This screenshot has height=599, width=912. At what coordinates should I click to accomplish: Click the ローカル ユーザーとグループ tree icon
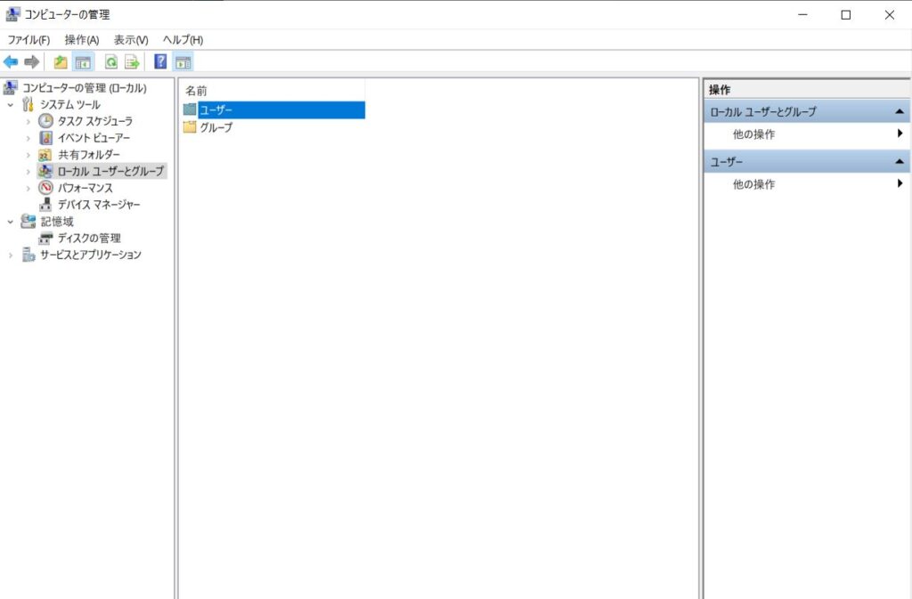pos(45,171)
